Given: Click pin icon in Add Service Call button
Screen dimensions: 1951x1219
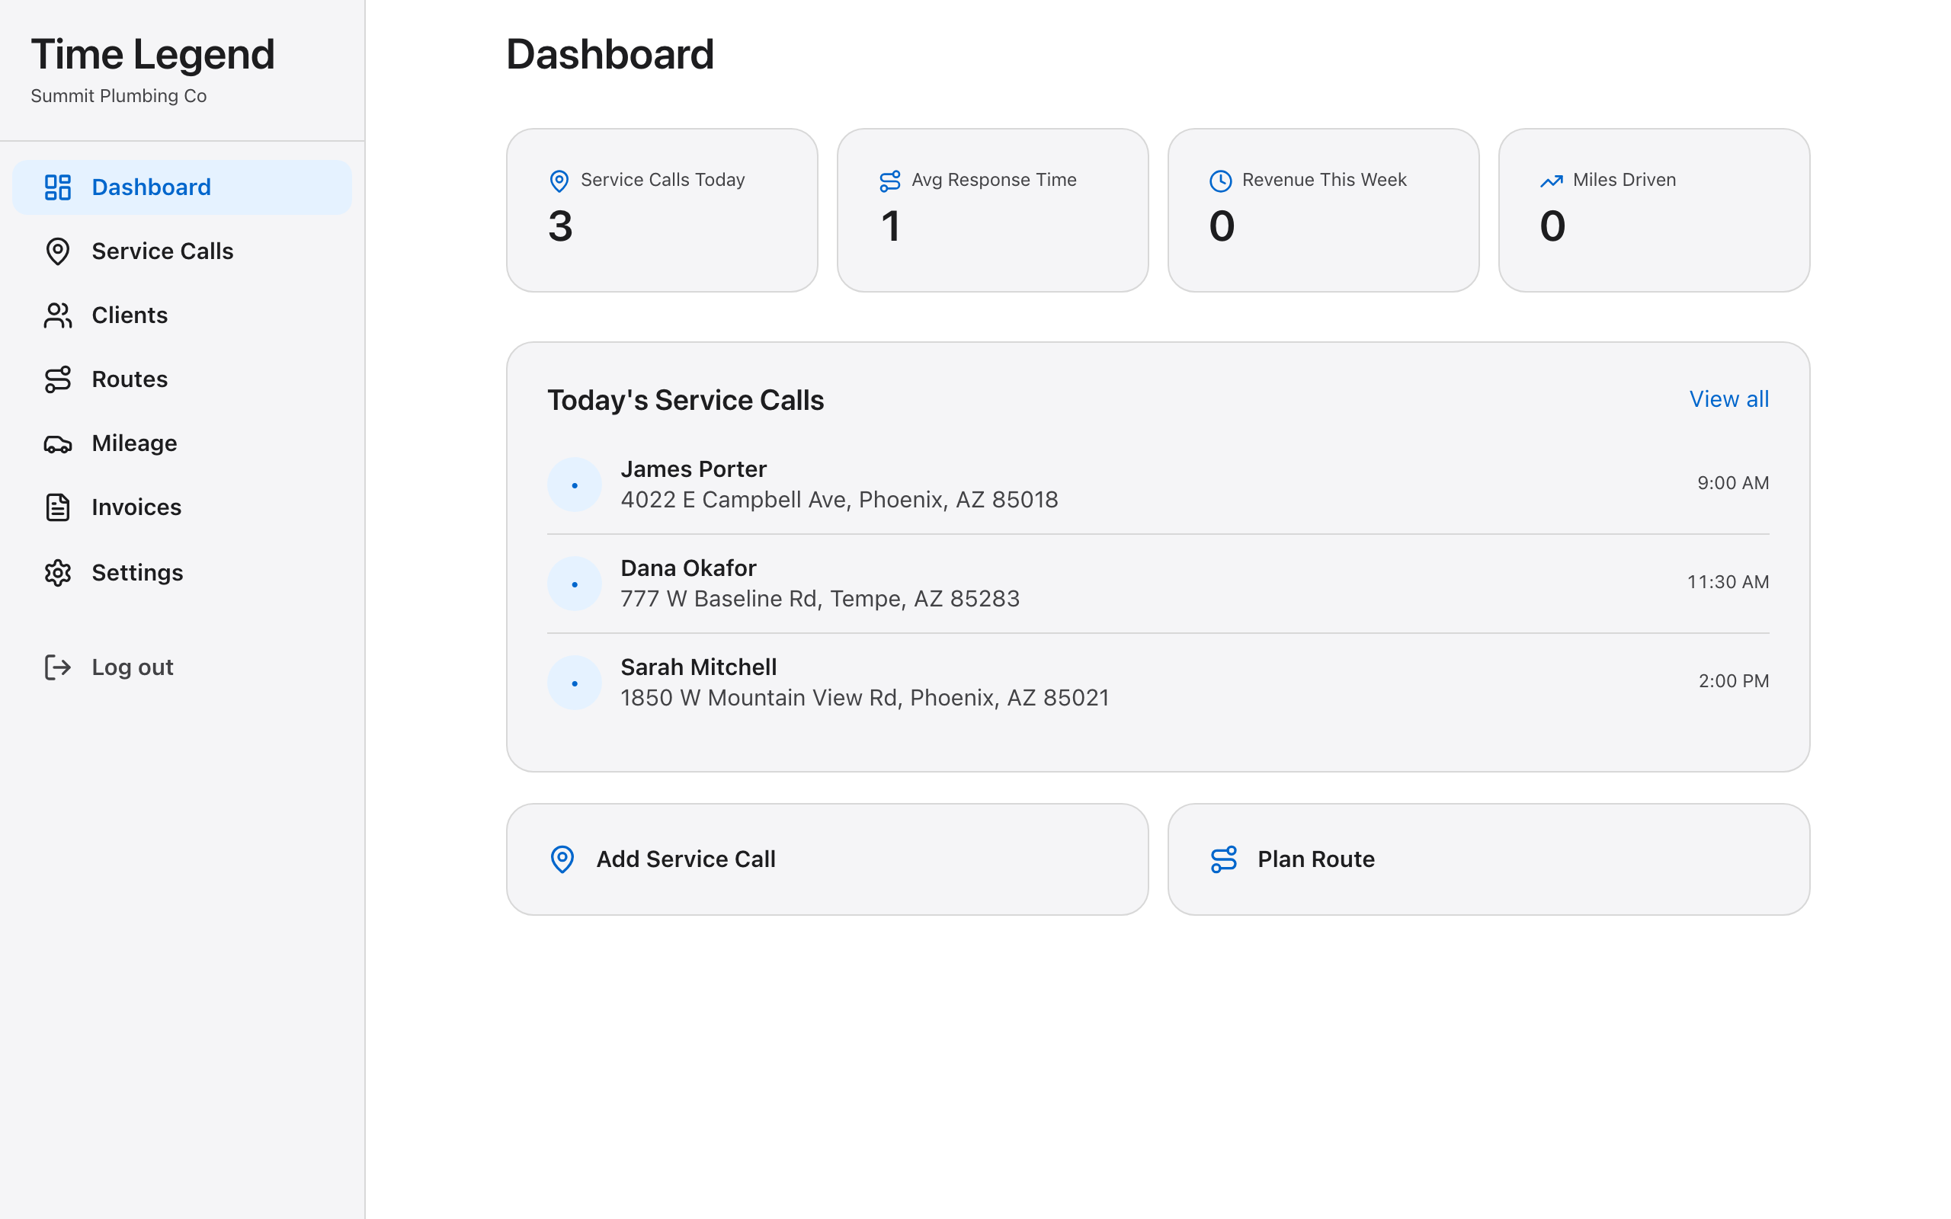Looking at the screenshot, I should point(562,859).
